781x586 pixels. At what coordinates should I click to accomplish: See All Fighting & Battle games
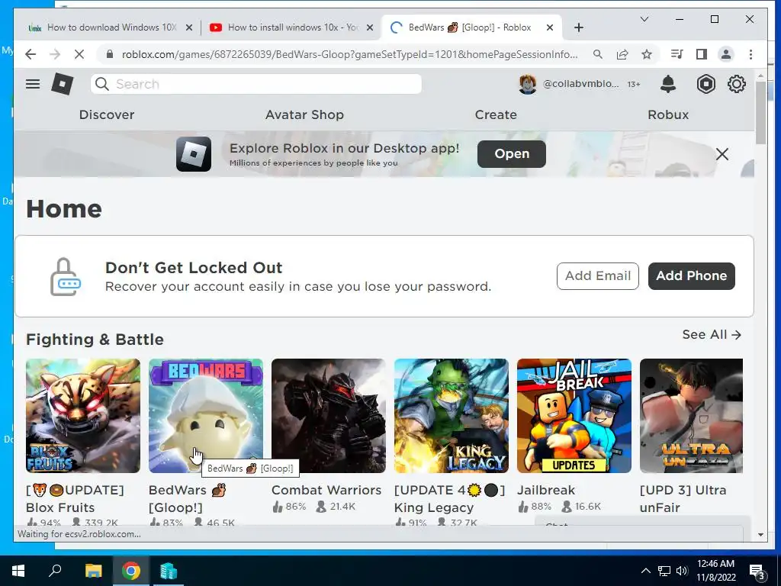point(712,334)
